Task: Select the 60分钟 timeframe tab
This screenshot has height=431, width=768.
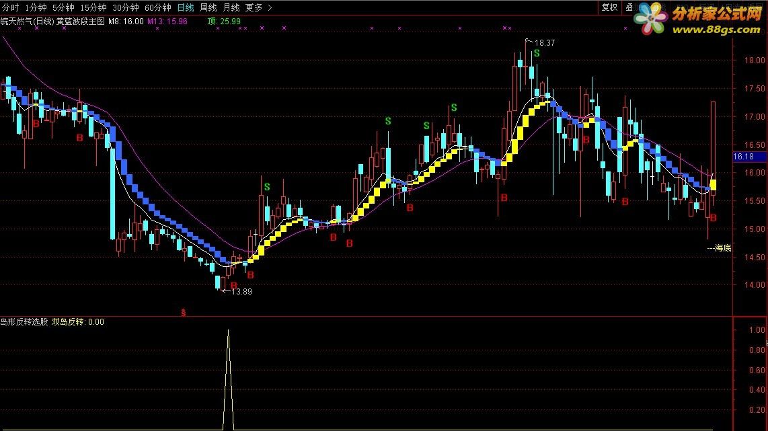Action: click(x=158, y=7)
